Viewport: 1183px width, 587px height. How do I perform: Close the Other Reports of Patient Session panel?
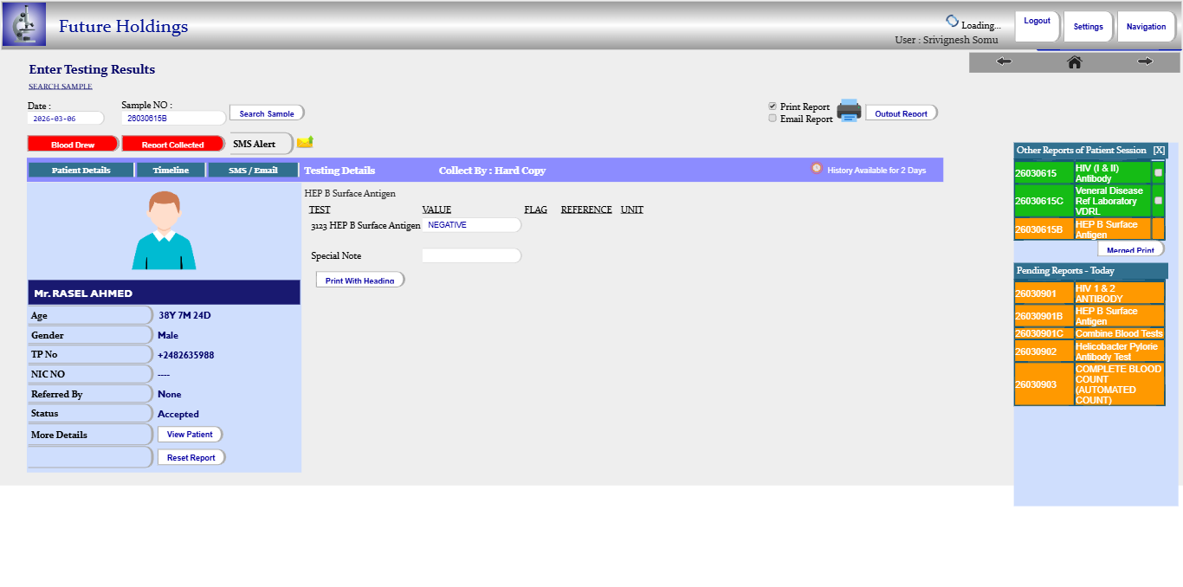(1159, 151)
